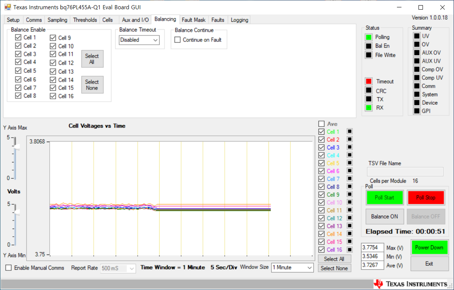The image size is (454, 290).
Task: Switch to the Thresholds tab
Action: (85, 20)
